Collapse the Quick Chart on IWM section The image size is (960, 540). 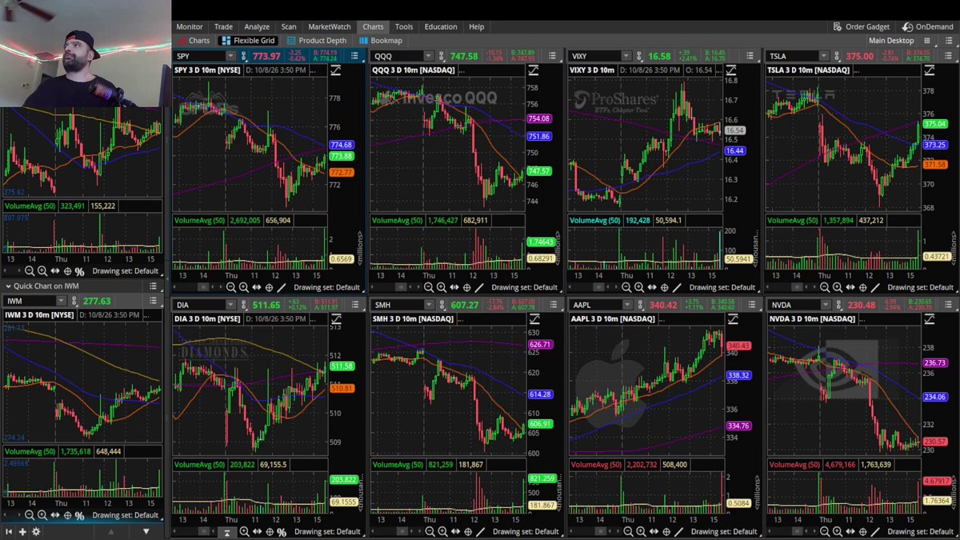8,286
